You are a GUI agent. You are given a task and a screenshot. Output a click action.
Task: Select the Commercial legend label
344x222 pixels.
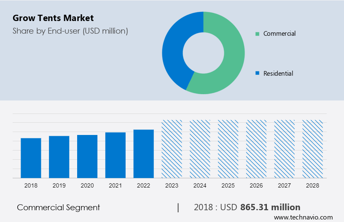(279, 34)
